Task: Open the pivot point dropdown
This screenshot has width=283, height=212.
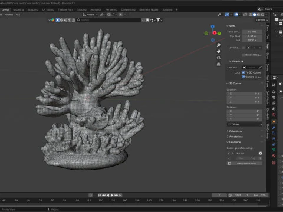Action: pyautogui.click(x=103, y=15)
